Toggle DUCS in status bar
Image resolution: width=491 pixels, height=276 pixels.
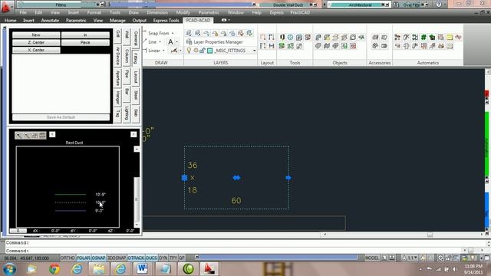151,258
